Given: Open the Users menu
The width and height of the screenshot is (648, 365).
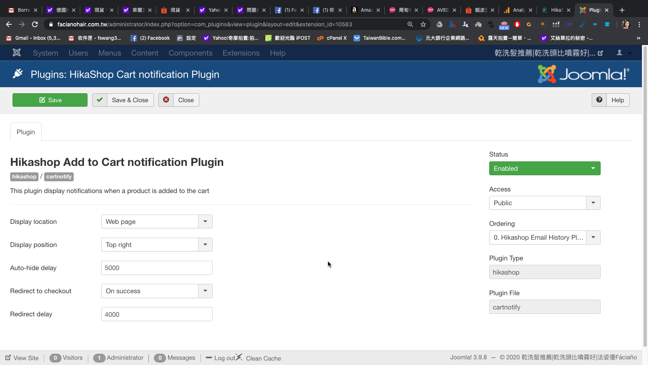Looking at the screenshot, I should pyautogui.click(x=78, y=53).
